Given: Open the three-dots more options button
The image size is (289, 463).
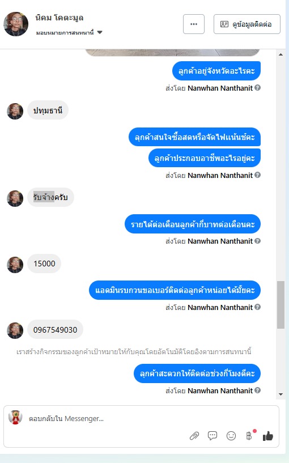Looking at the screenshot, I should pos(194,24).
